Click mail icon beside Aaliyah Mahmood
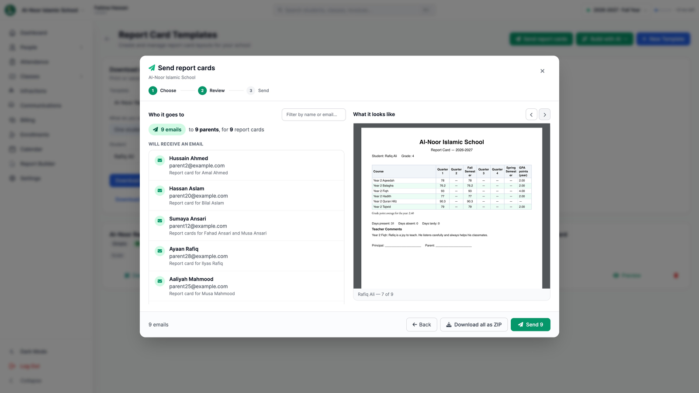The height and width of the screenshot is (393, 699). tap(160, 281)
